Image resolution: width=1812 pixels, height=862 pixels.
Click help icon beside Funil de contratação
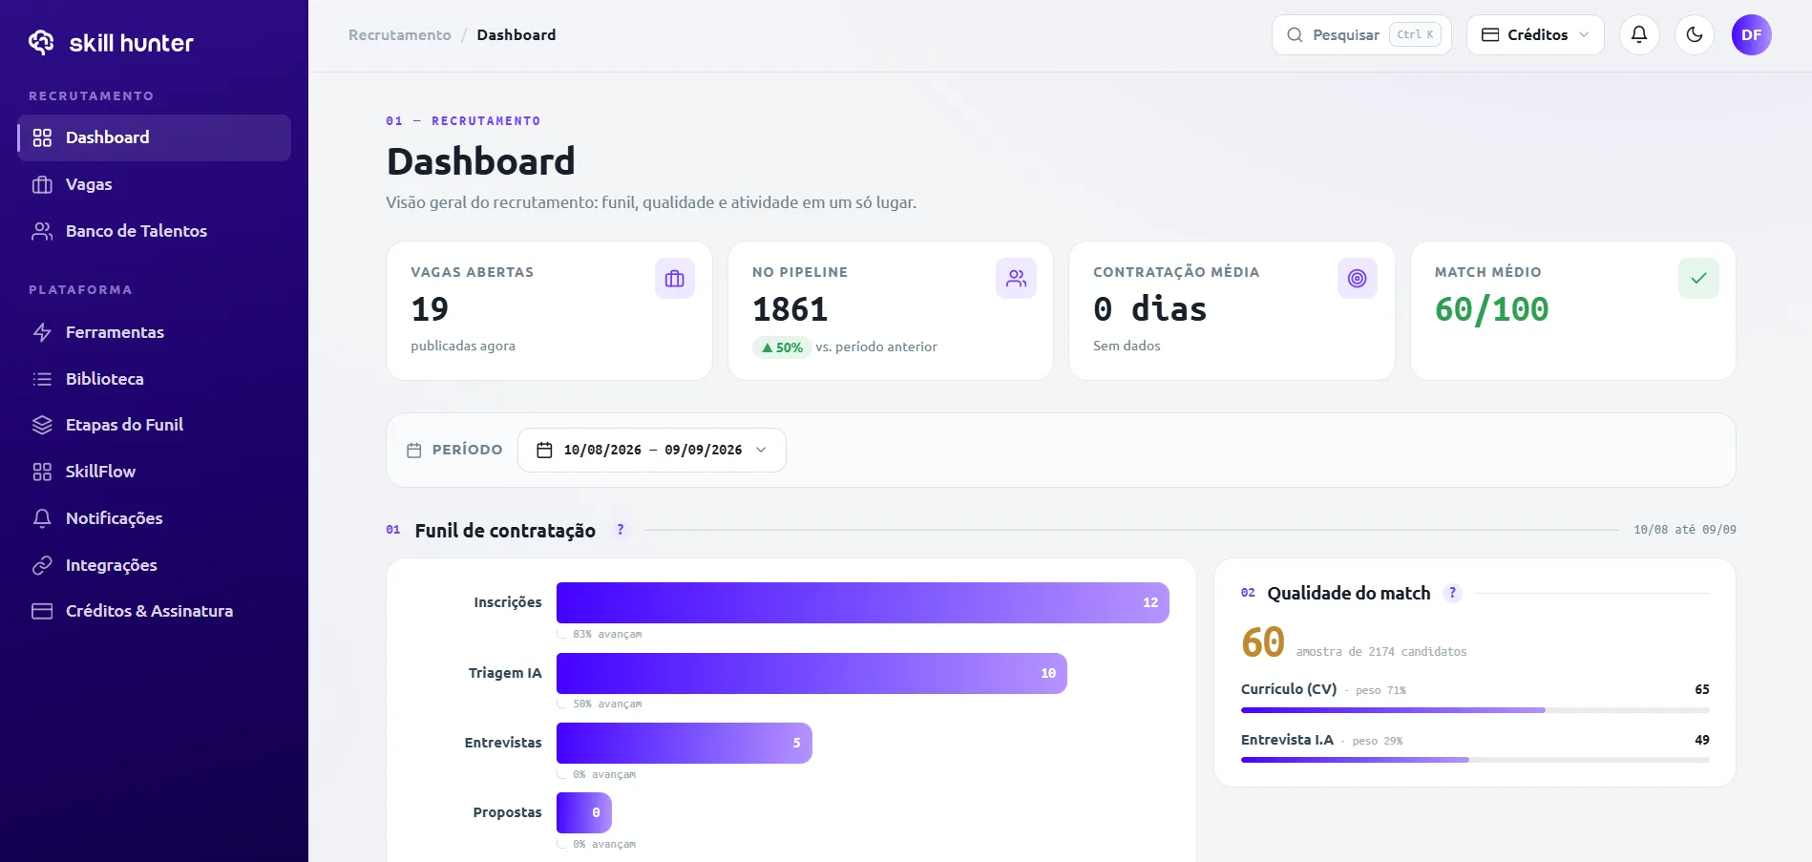[621, 530]
